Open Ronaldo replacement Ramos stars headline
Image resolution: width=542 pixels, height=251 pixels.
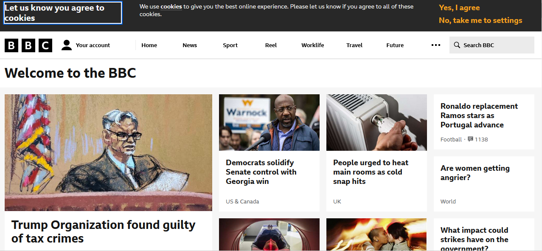(479, 116)
